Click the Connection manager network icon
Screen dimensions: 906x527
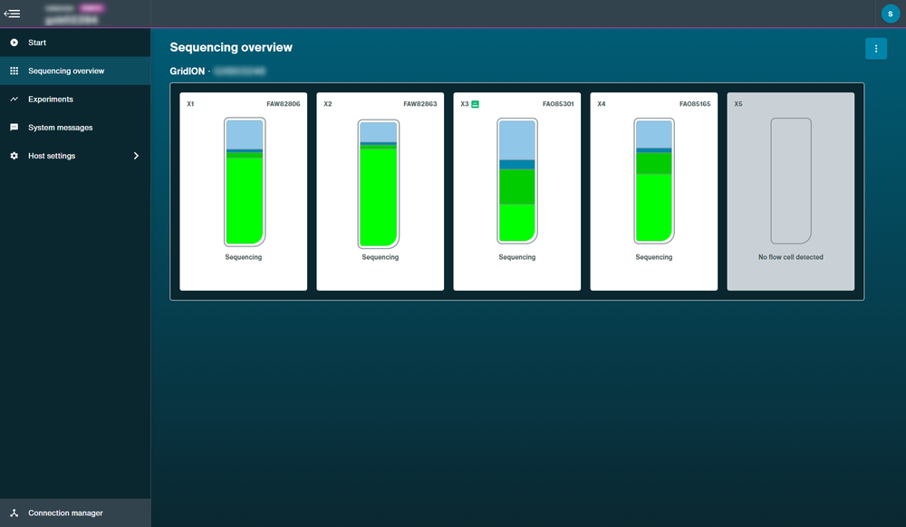(14, 513)
